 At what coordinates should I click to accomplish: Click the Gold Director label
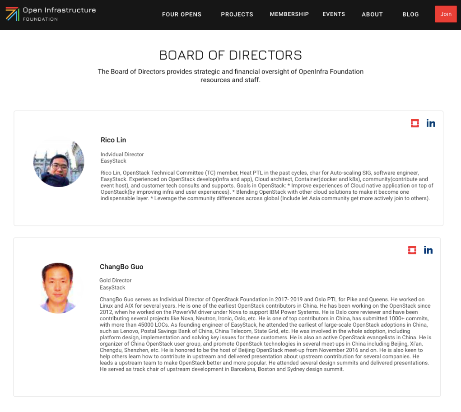pos(115,281)
